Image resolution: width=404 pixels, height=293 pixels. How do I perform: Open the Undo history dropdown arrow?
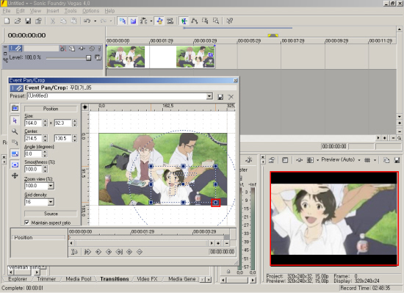tap(95, 21)
